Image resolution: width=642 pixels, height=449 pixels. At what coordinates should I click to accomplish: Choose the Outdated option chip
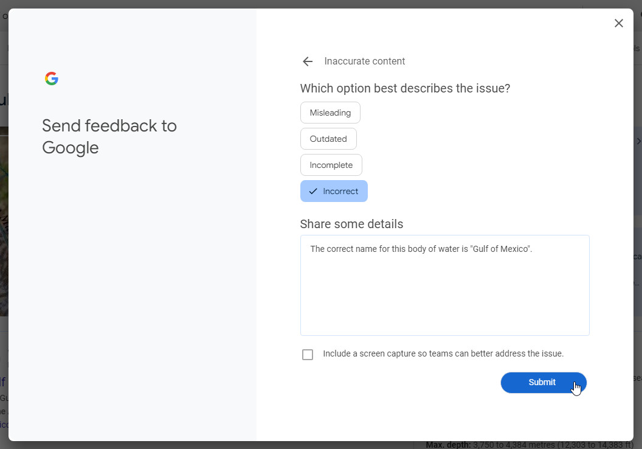pos(328,139)
